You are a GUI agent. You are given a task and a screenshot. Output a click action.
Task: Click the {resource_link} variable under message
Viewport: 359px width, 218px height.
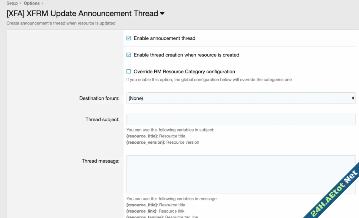tap(141, 211)
